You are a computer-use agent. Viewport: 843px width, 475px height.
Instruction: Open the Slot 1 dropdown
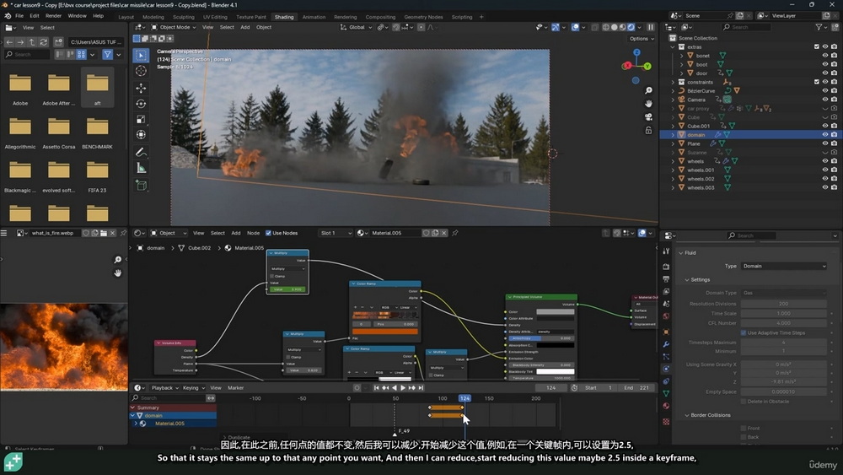(x=335, y=233)
